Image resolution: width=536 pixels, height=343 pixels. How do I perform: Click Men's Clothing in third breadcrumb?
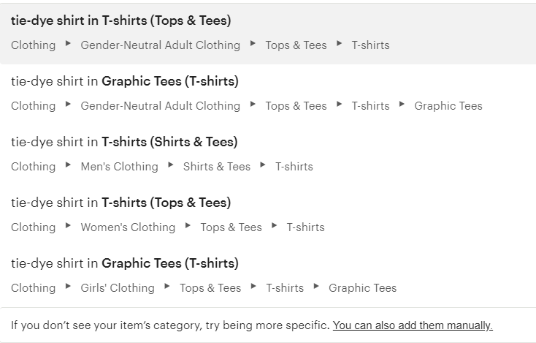pyautogui.click(x=119, y=166)
